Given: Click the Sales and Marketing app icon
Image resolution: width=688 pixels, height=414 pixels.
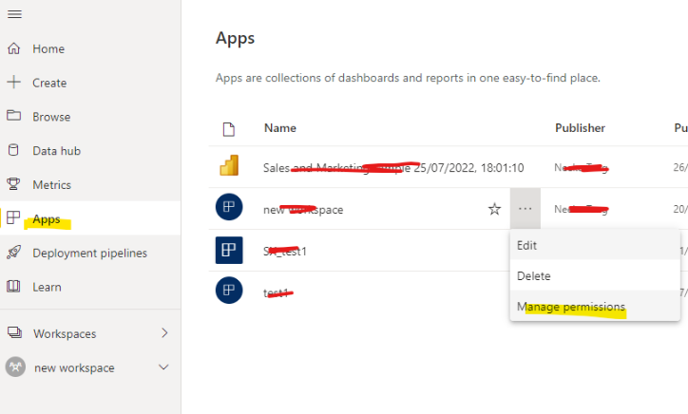Looking at the screenshot, I should [229, 165].
